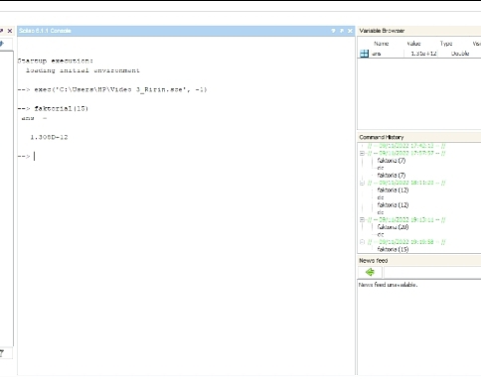Sort the Variable Browser by Value column
481x379 pixels.
413,44
